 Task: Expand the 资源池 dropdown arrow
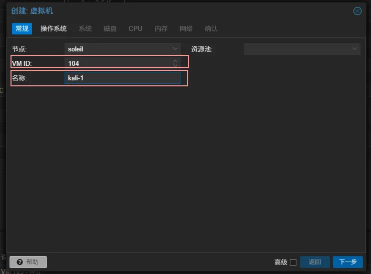pos(355,49)
